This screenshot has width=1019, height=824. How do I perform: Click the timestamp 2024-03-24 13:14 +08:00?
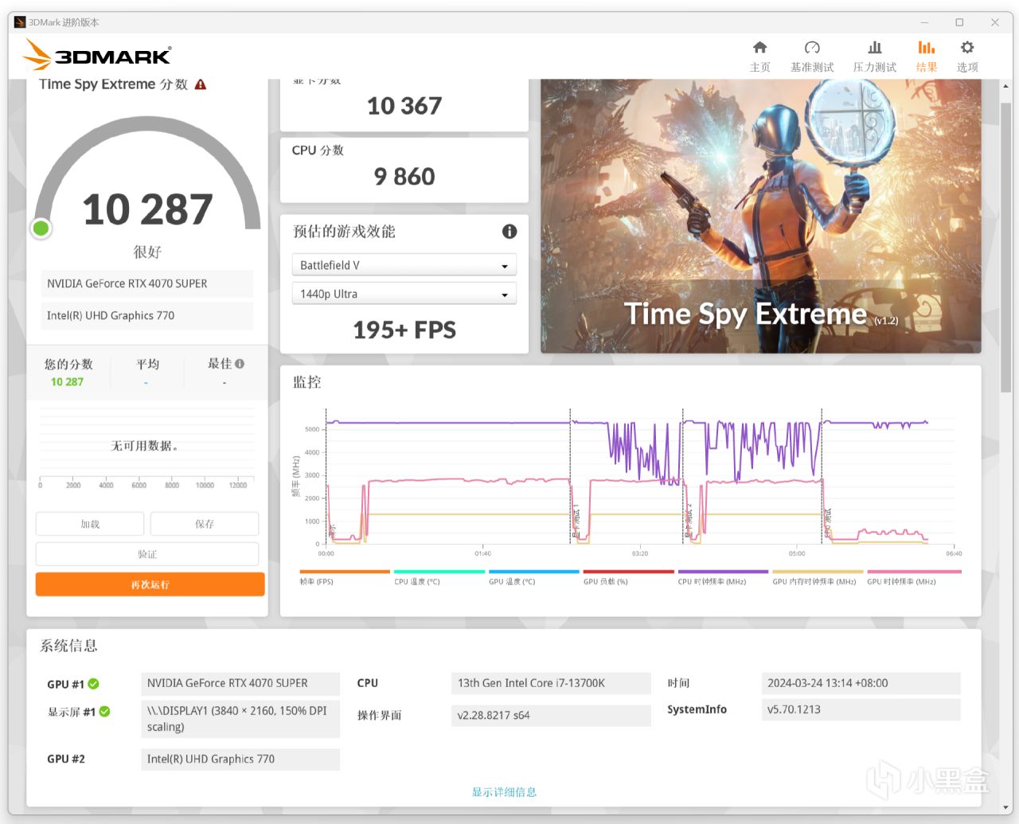coord(861,683)
